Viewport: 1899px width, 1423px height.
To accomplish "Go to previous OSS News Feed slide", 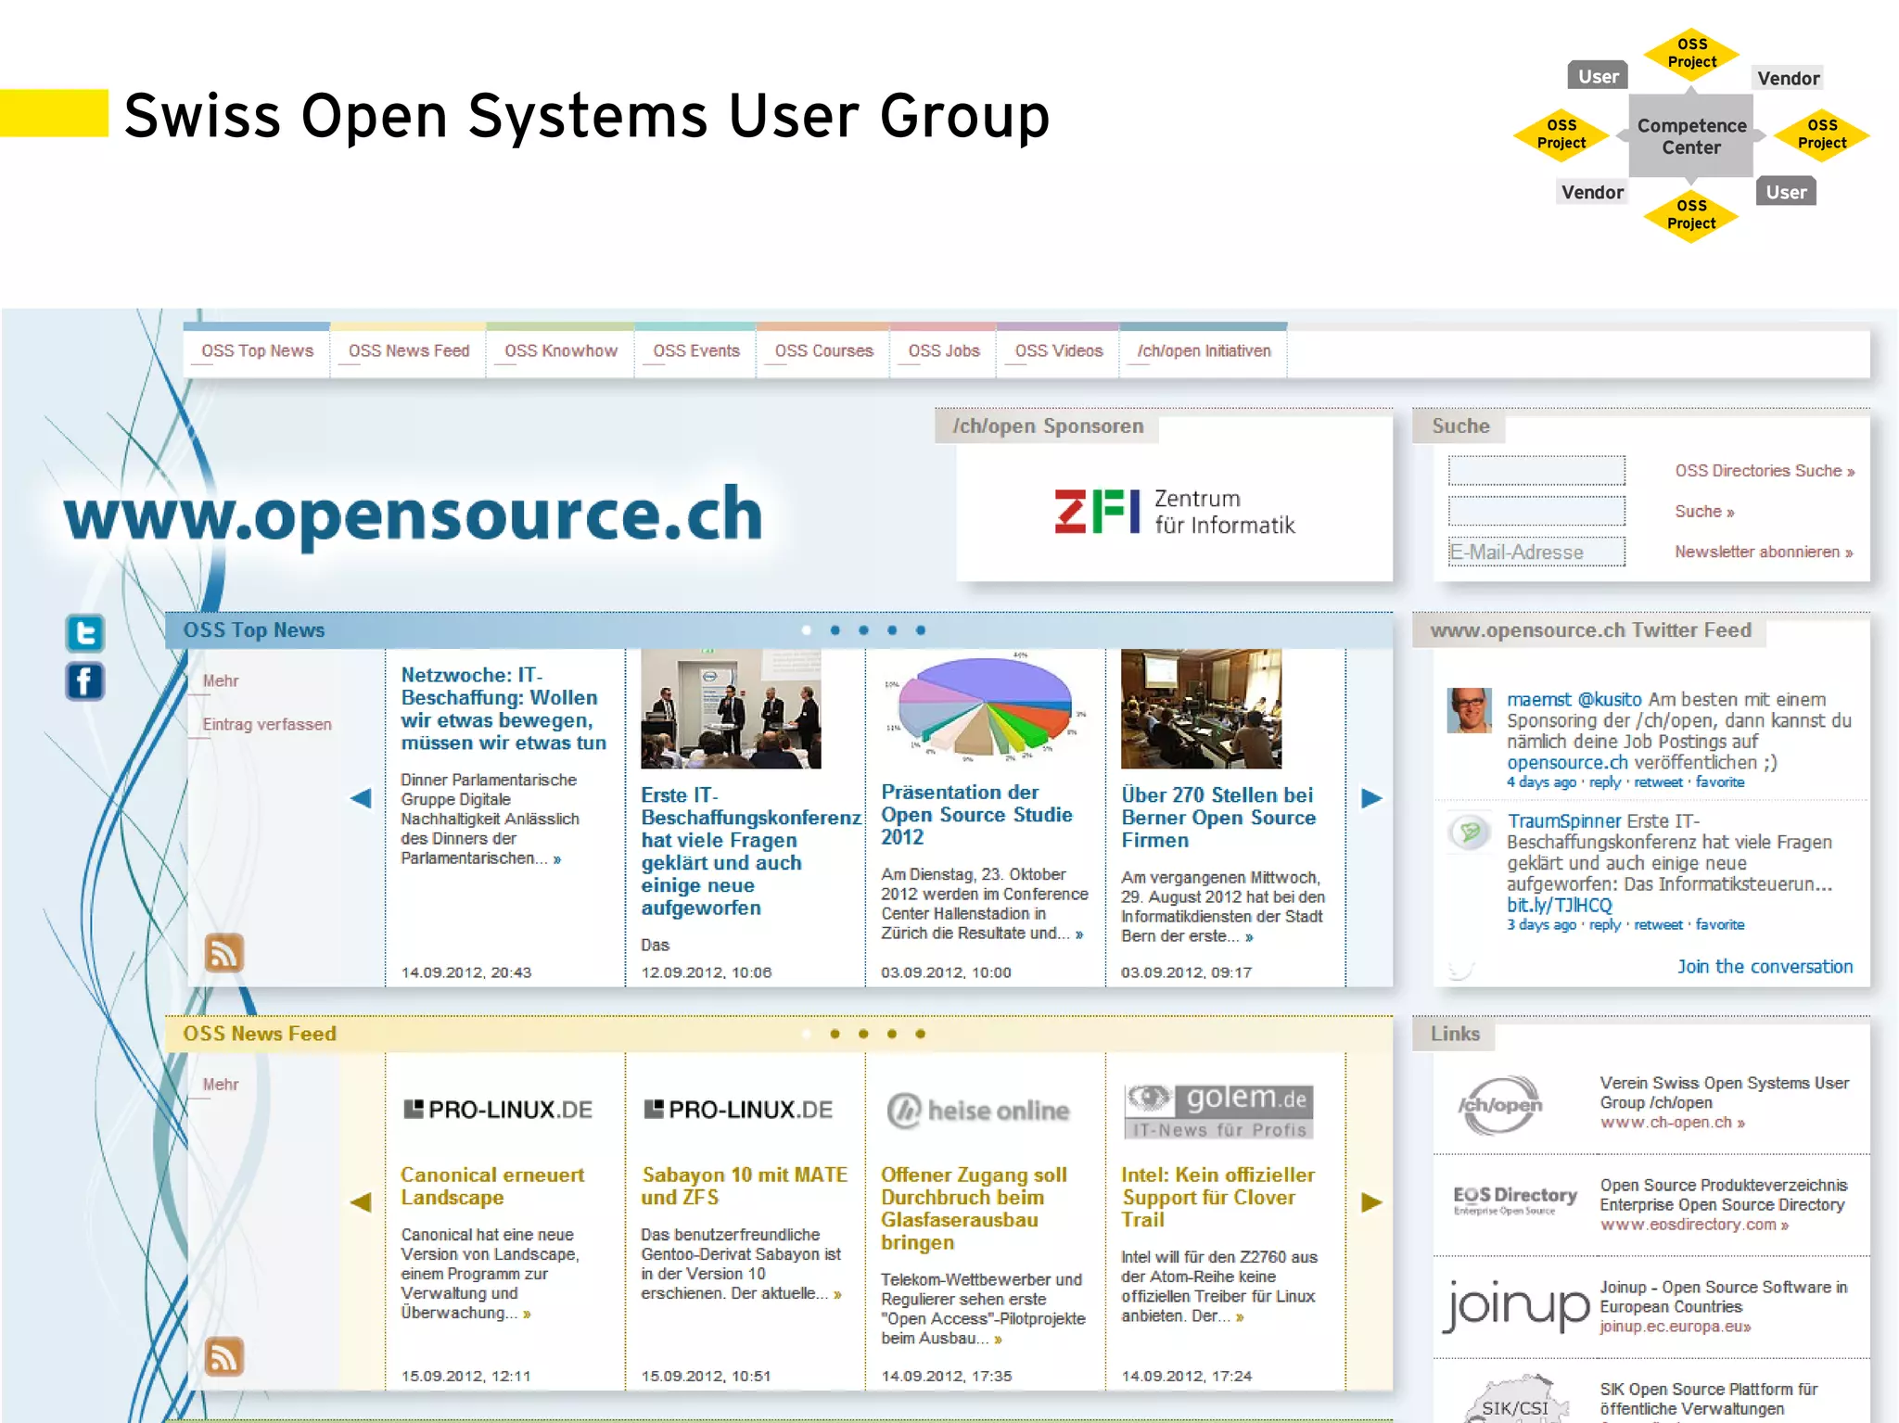I will [x=361, y=1202].
